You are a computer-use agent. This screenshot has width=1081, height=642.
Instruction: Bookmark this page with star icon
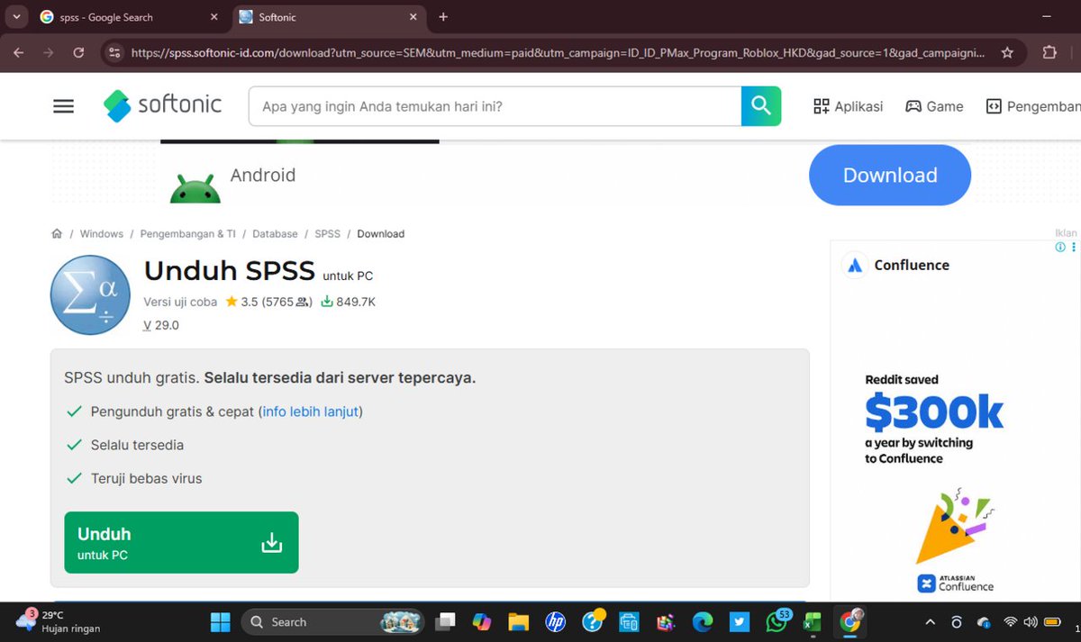[1007, 52]
